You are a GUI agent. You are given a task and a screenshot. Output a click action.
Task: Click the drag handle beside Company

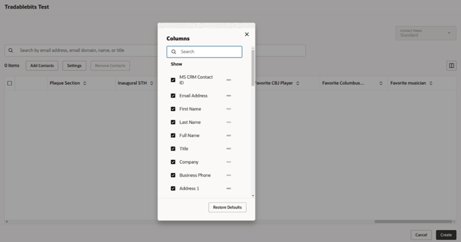(228, 162)
